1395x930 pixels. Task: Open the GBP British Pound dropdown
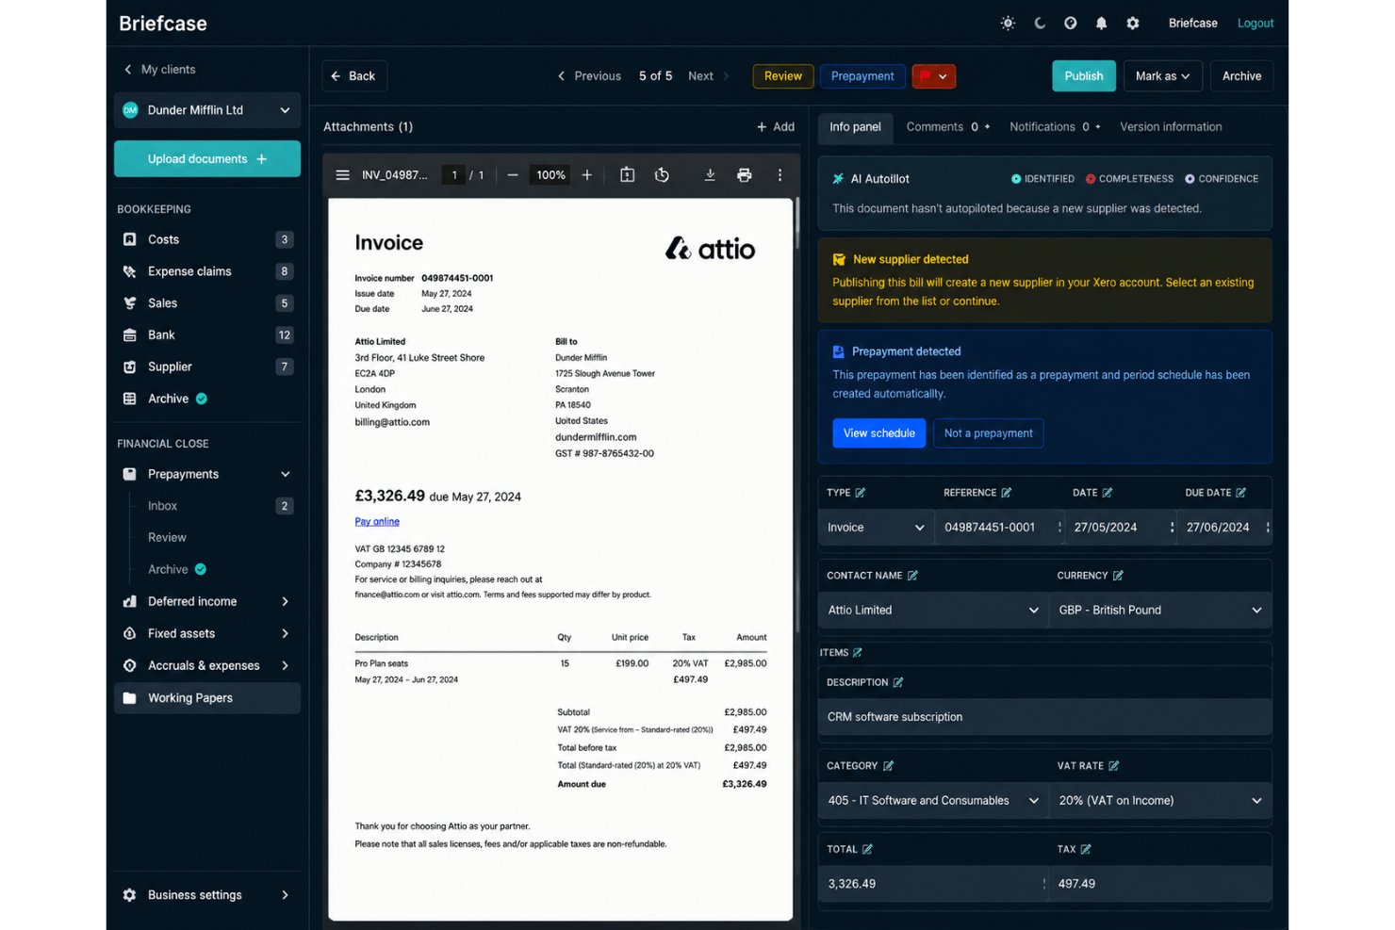[1160, 611]
